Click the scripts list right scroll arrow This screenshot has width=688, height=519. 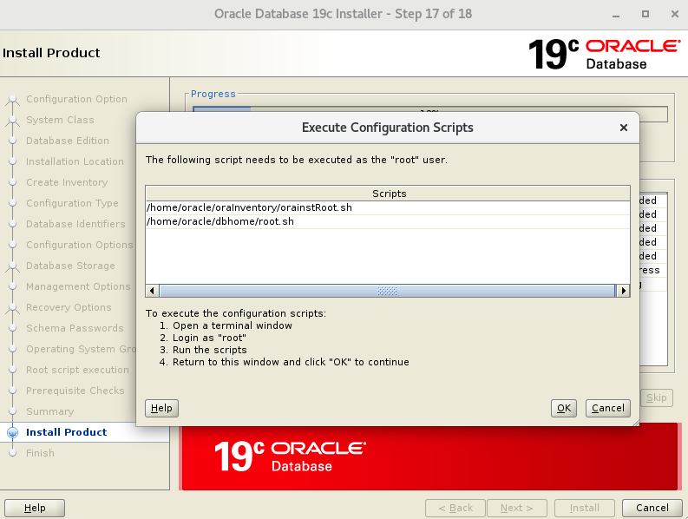(x=623, y=291)
